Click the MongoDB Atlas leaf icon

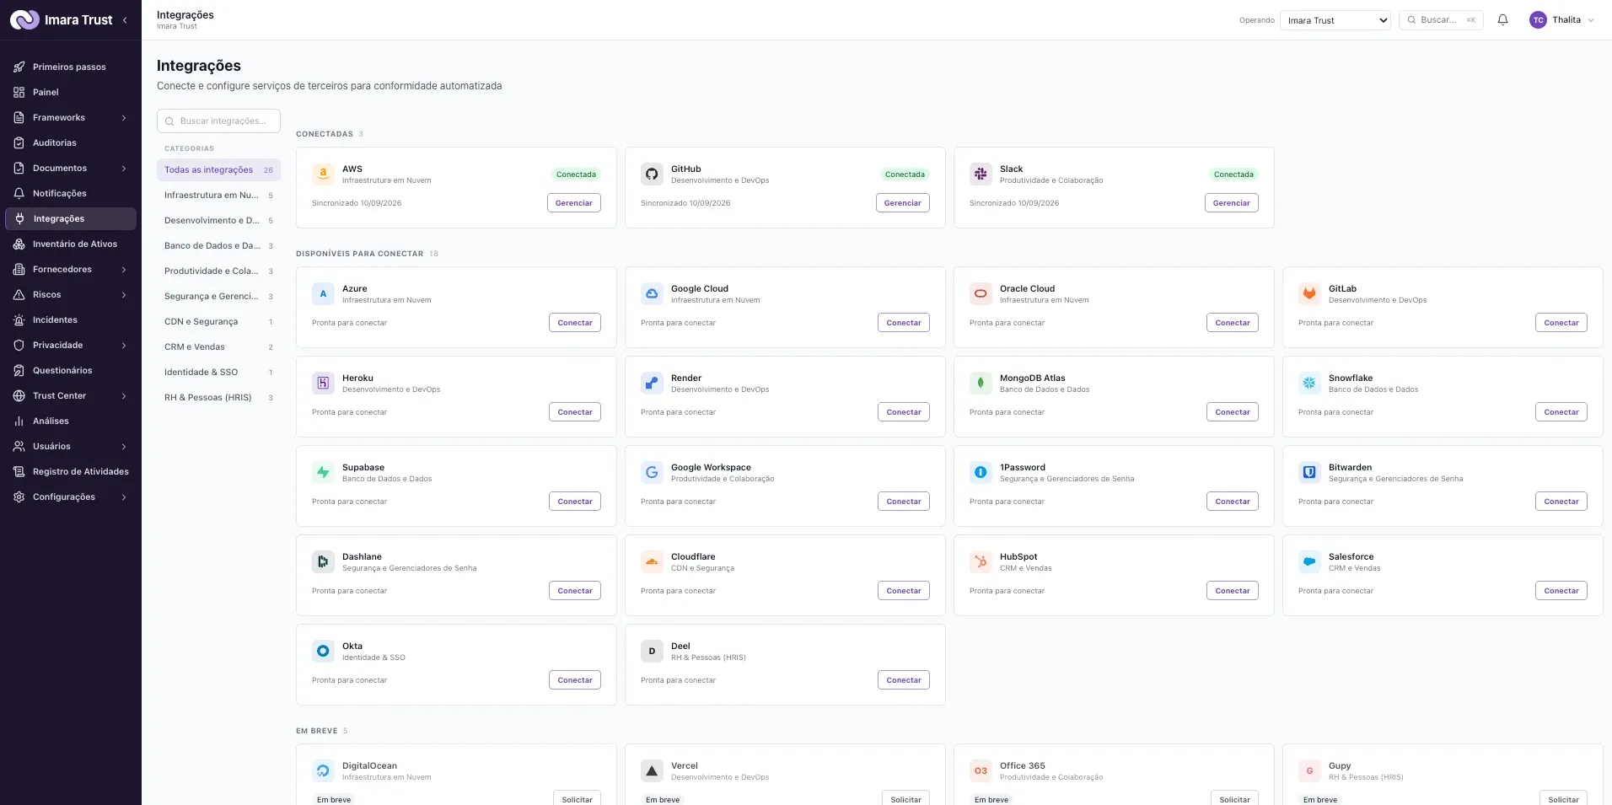tap(981, 384)
